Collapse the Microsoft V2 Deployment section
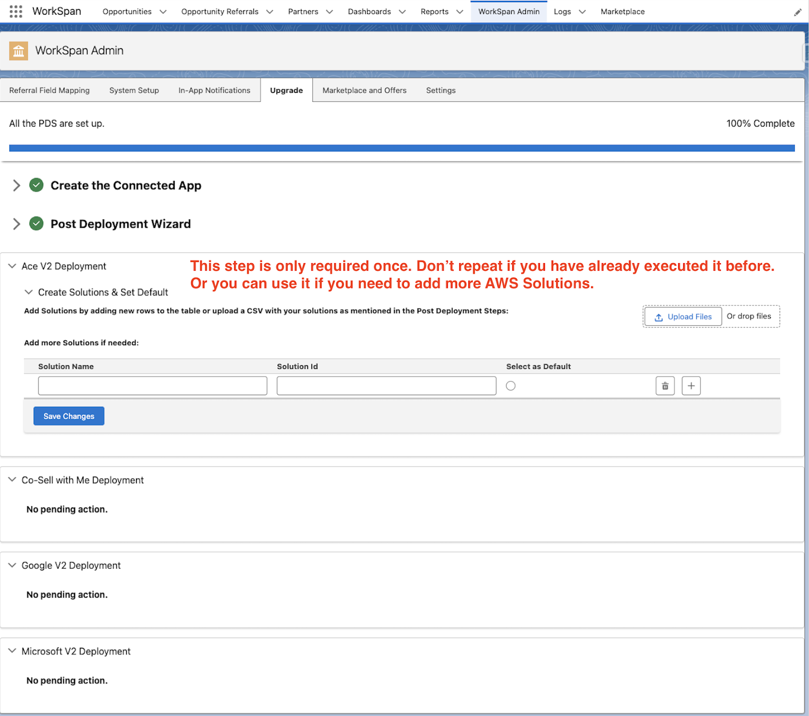This screenshot has width=809, height=716. click(x=12, y=651)
